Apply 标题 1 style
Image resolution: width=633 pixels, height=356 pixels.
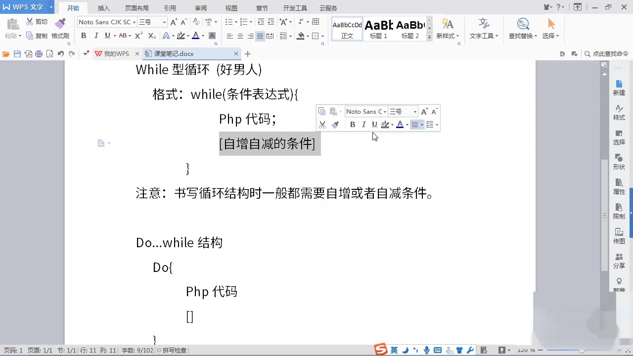(379, 29)
